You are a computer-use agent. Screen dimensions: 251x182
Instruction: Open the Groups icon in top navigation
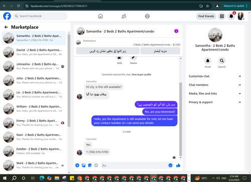[147, 16]
